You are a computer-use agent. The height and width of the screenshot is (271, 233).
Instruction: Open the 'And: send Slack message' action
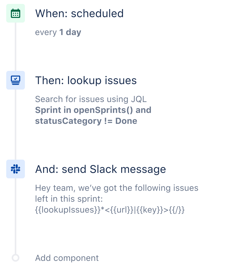pos(100,169)
